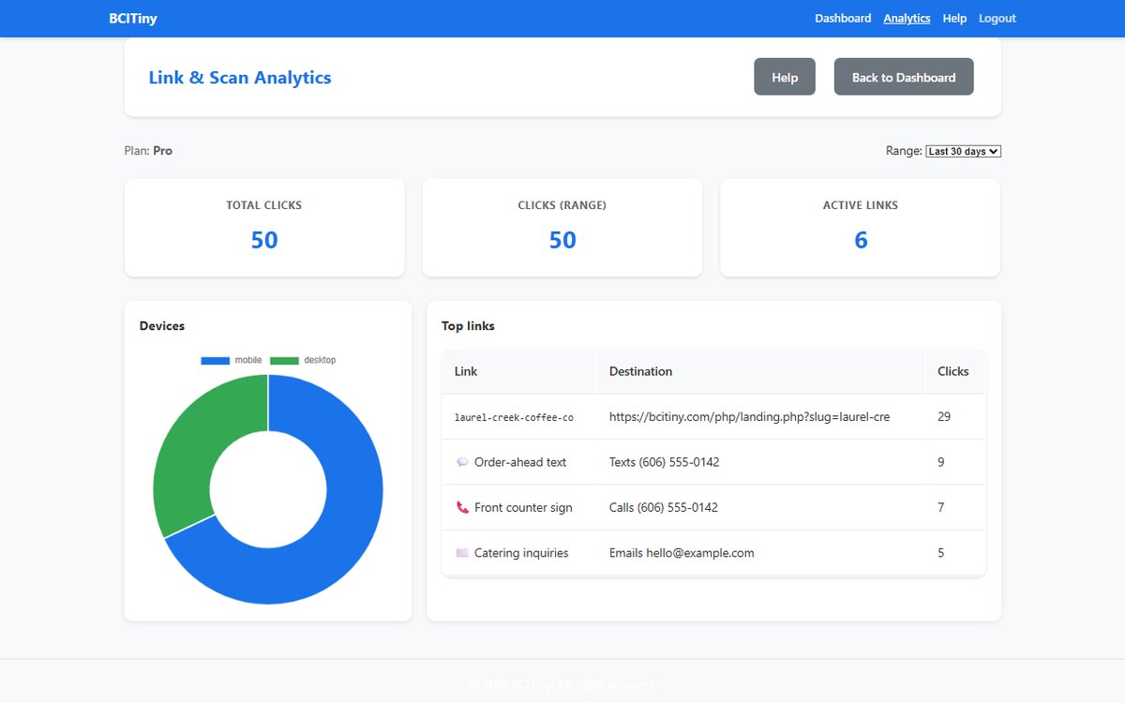This screenshot has height=703, width=1125.
Task: Click the Order-ahead text row label
Action: point(520,462)
